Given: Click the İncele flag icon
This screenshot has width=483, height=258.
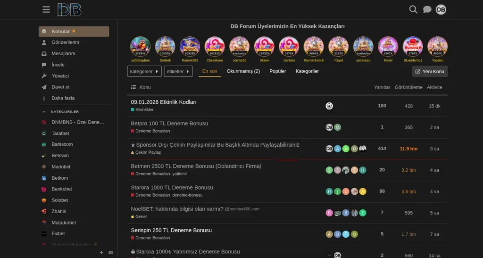Looking at the screenshot, I should [x=44, y=65].
